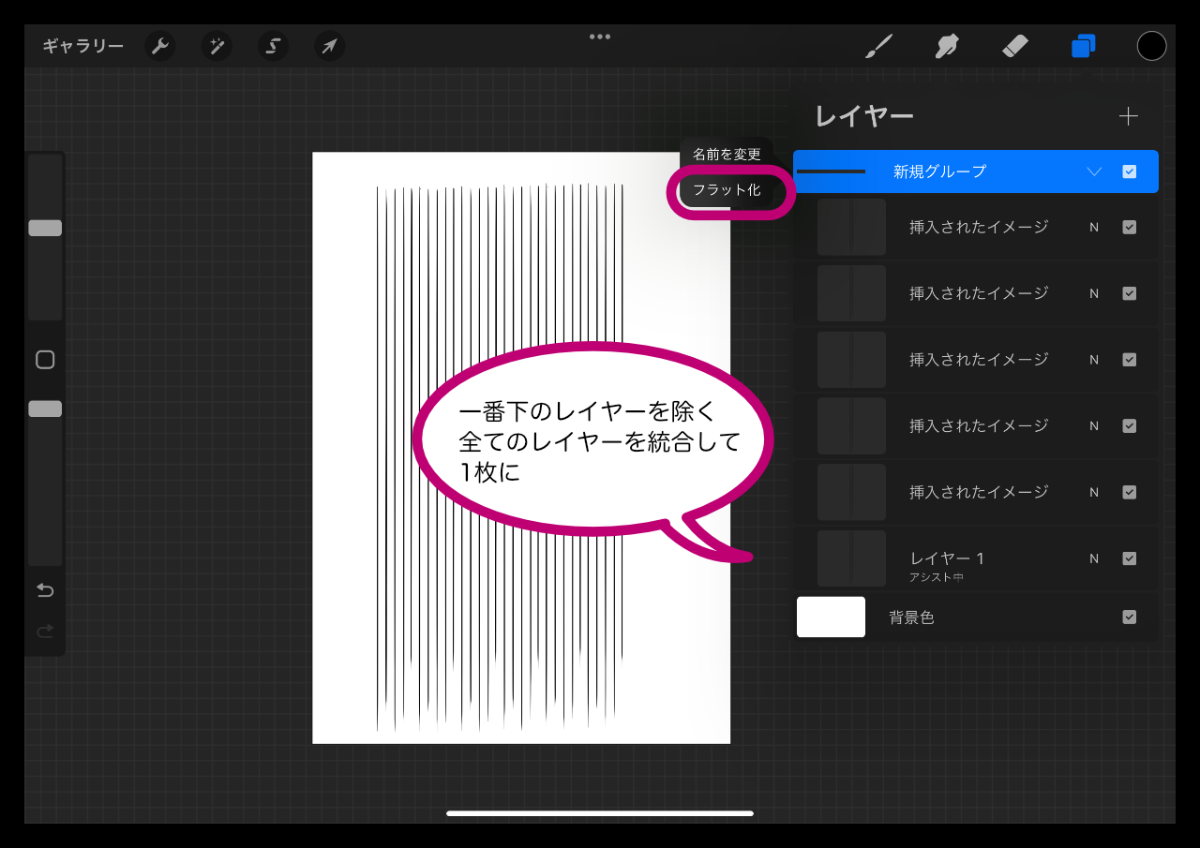The height and width of the screenshot is (848, 1200).
Task: Click the 背景色 layer label
Action: tap(911, 617)
